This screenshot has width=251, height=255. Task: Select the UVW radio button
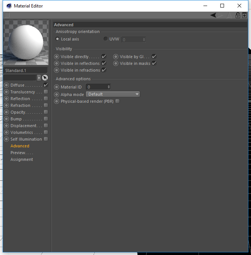(106, 39)
